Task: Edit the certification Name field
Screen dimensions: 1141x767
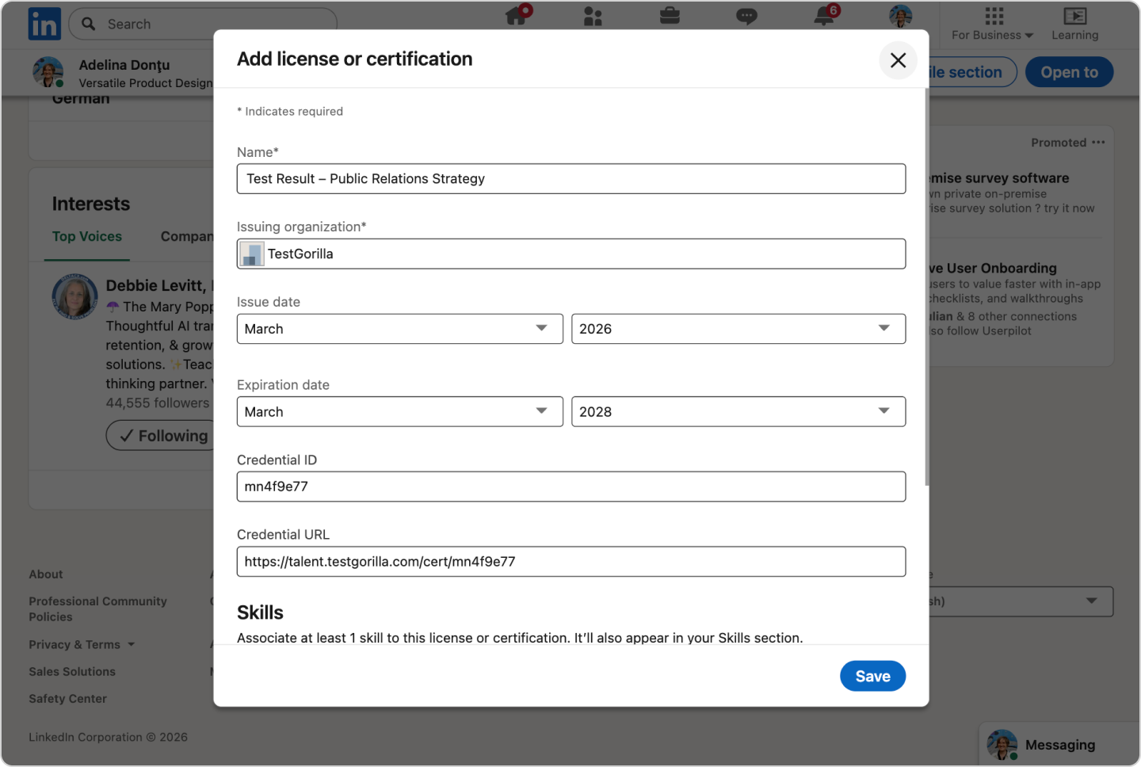Action: (x=571, y=179)
